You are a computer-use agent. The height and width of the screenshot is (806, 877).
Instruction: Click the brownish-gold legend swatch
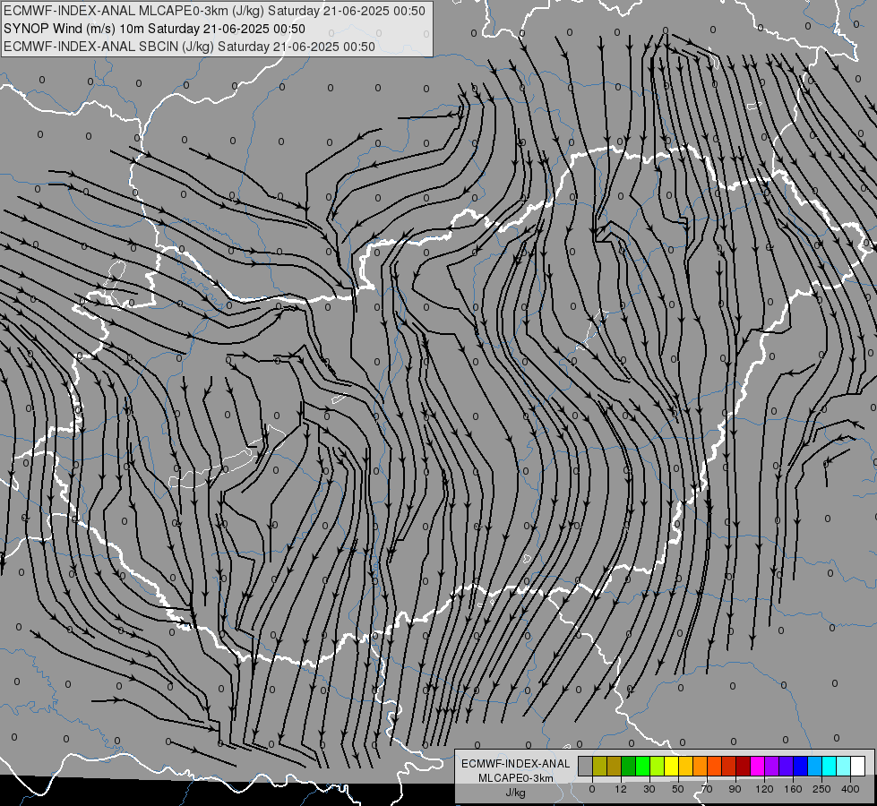tap(615, 766)
